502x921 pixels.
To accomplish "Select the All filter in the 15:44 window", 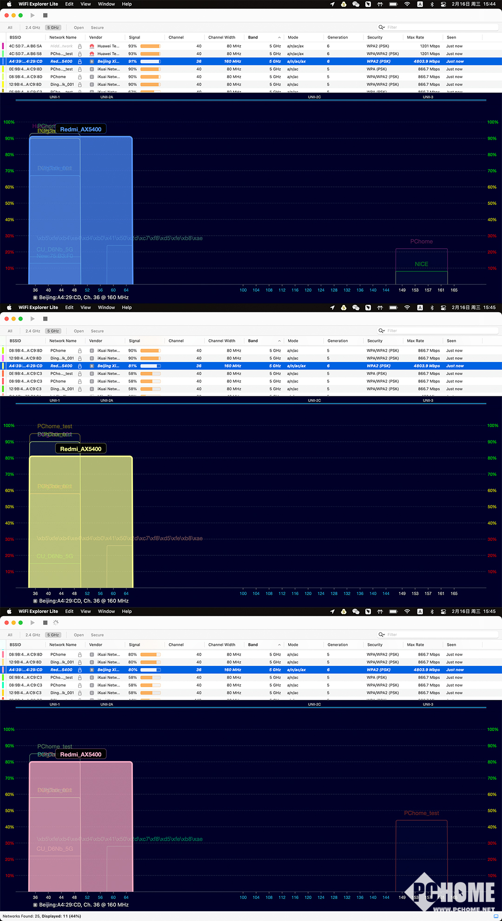I will [10, 27].
